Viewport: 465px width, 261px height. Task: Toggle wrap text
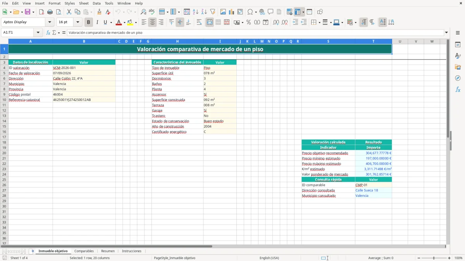pos(199,22)
